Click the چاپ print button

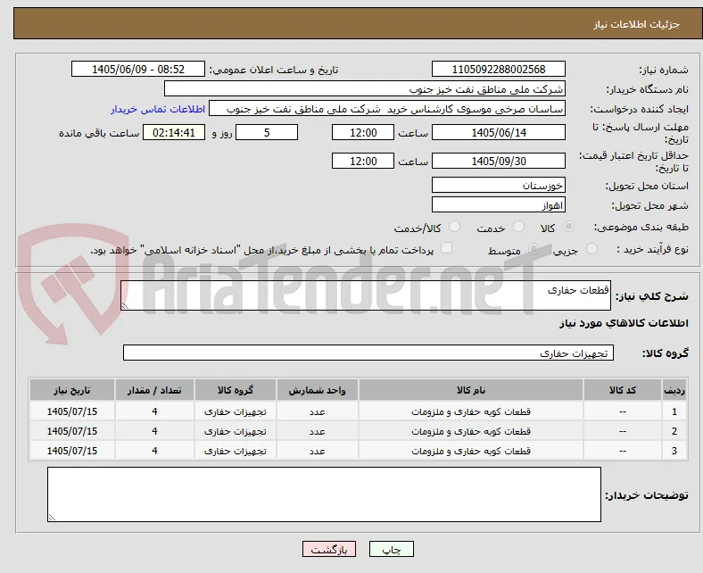coord(392,549)
